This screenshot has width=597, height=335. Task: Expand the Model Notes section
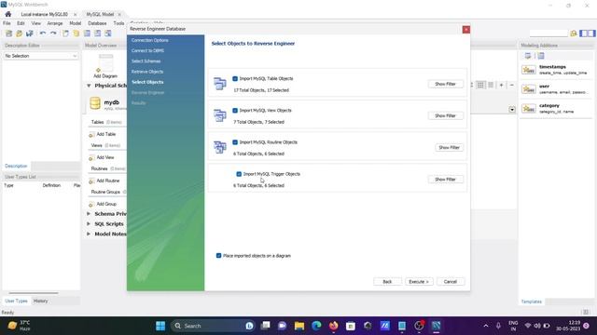coord(89,234)
